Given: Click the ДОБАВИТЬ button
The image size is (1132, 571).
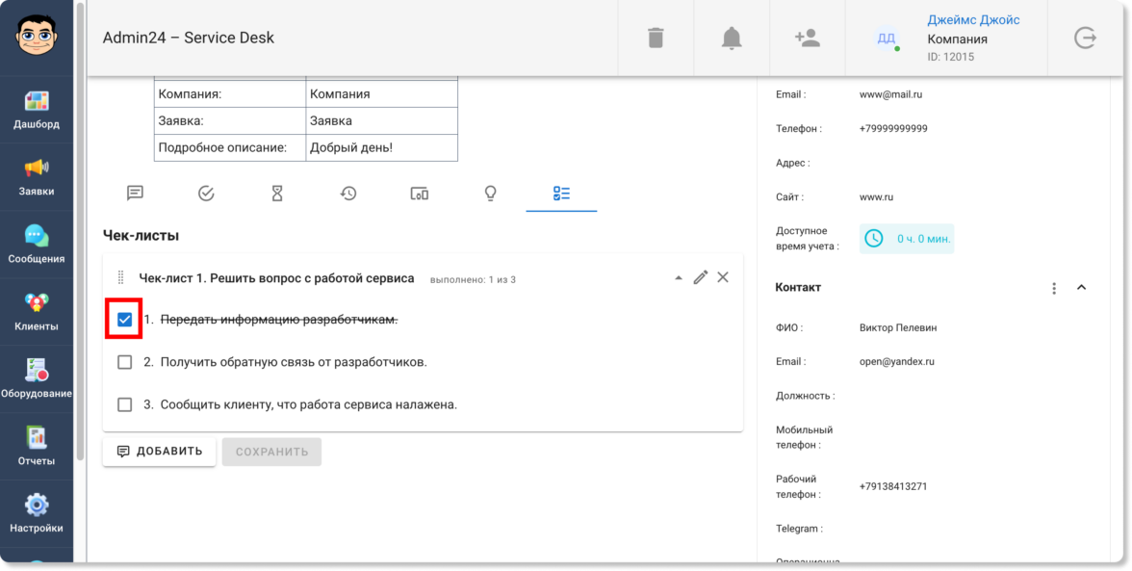Looking at the screenshot, I should (159, 452).
